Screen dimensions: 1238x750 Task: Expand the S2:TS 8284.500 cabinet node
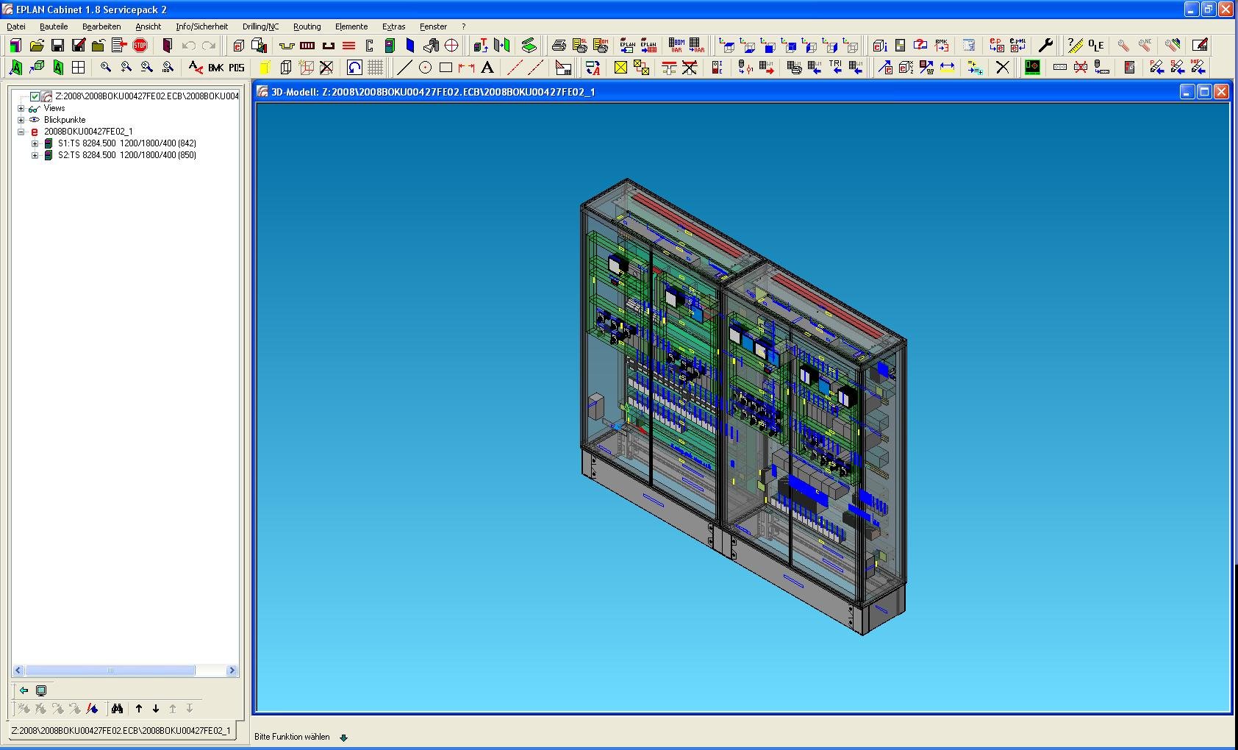(35, 155)
